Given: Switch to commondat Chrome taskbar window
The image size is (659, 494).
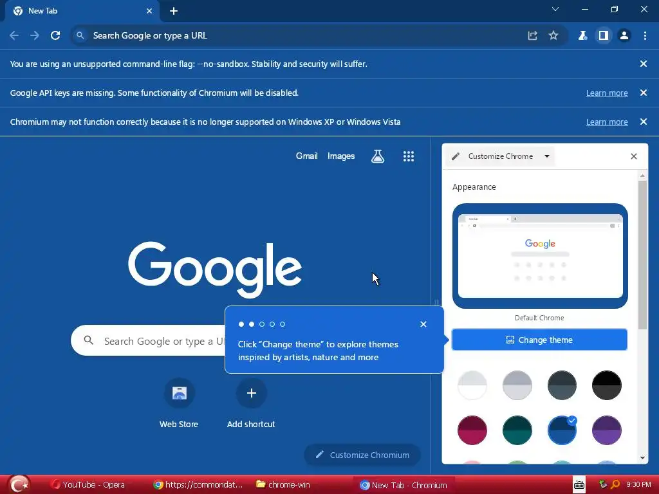Looking at the screenshot, I should tap(198, 485).
